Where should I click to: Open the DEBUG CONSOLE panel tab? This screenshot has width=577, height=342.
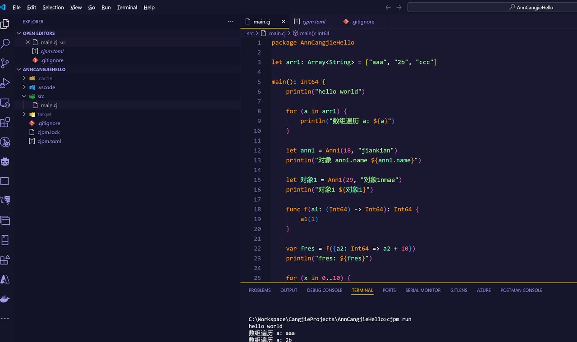pyautogui.click(x=325, y=290)
